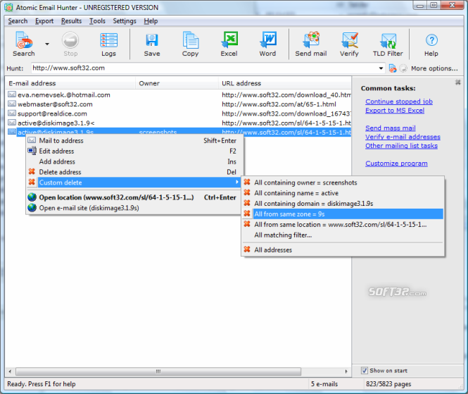Open the Settings menu
Image resolution: width=468 pixels, height=394 pixels.
click(125, 21)
